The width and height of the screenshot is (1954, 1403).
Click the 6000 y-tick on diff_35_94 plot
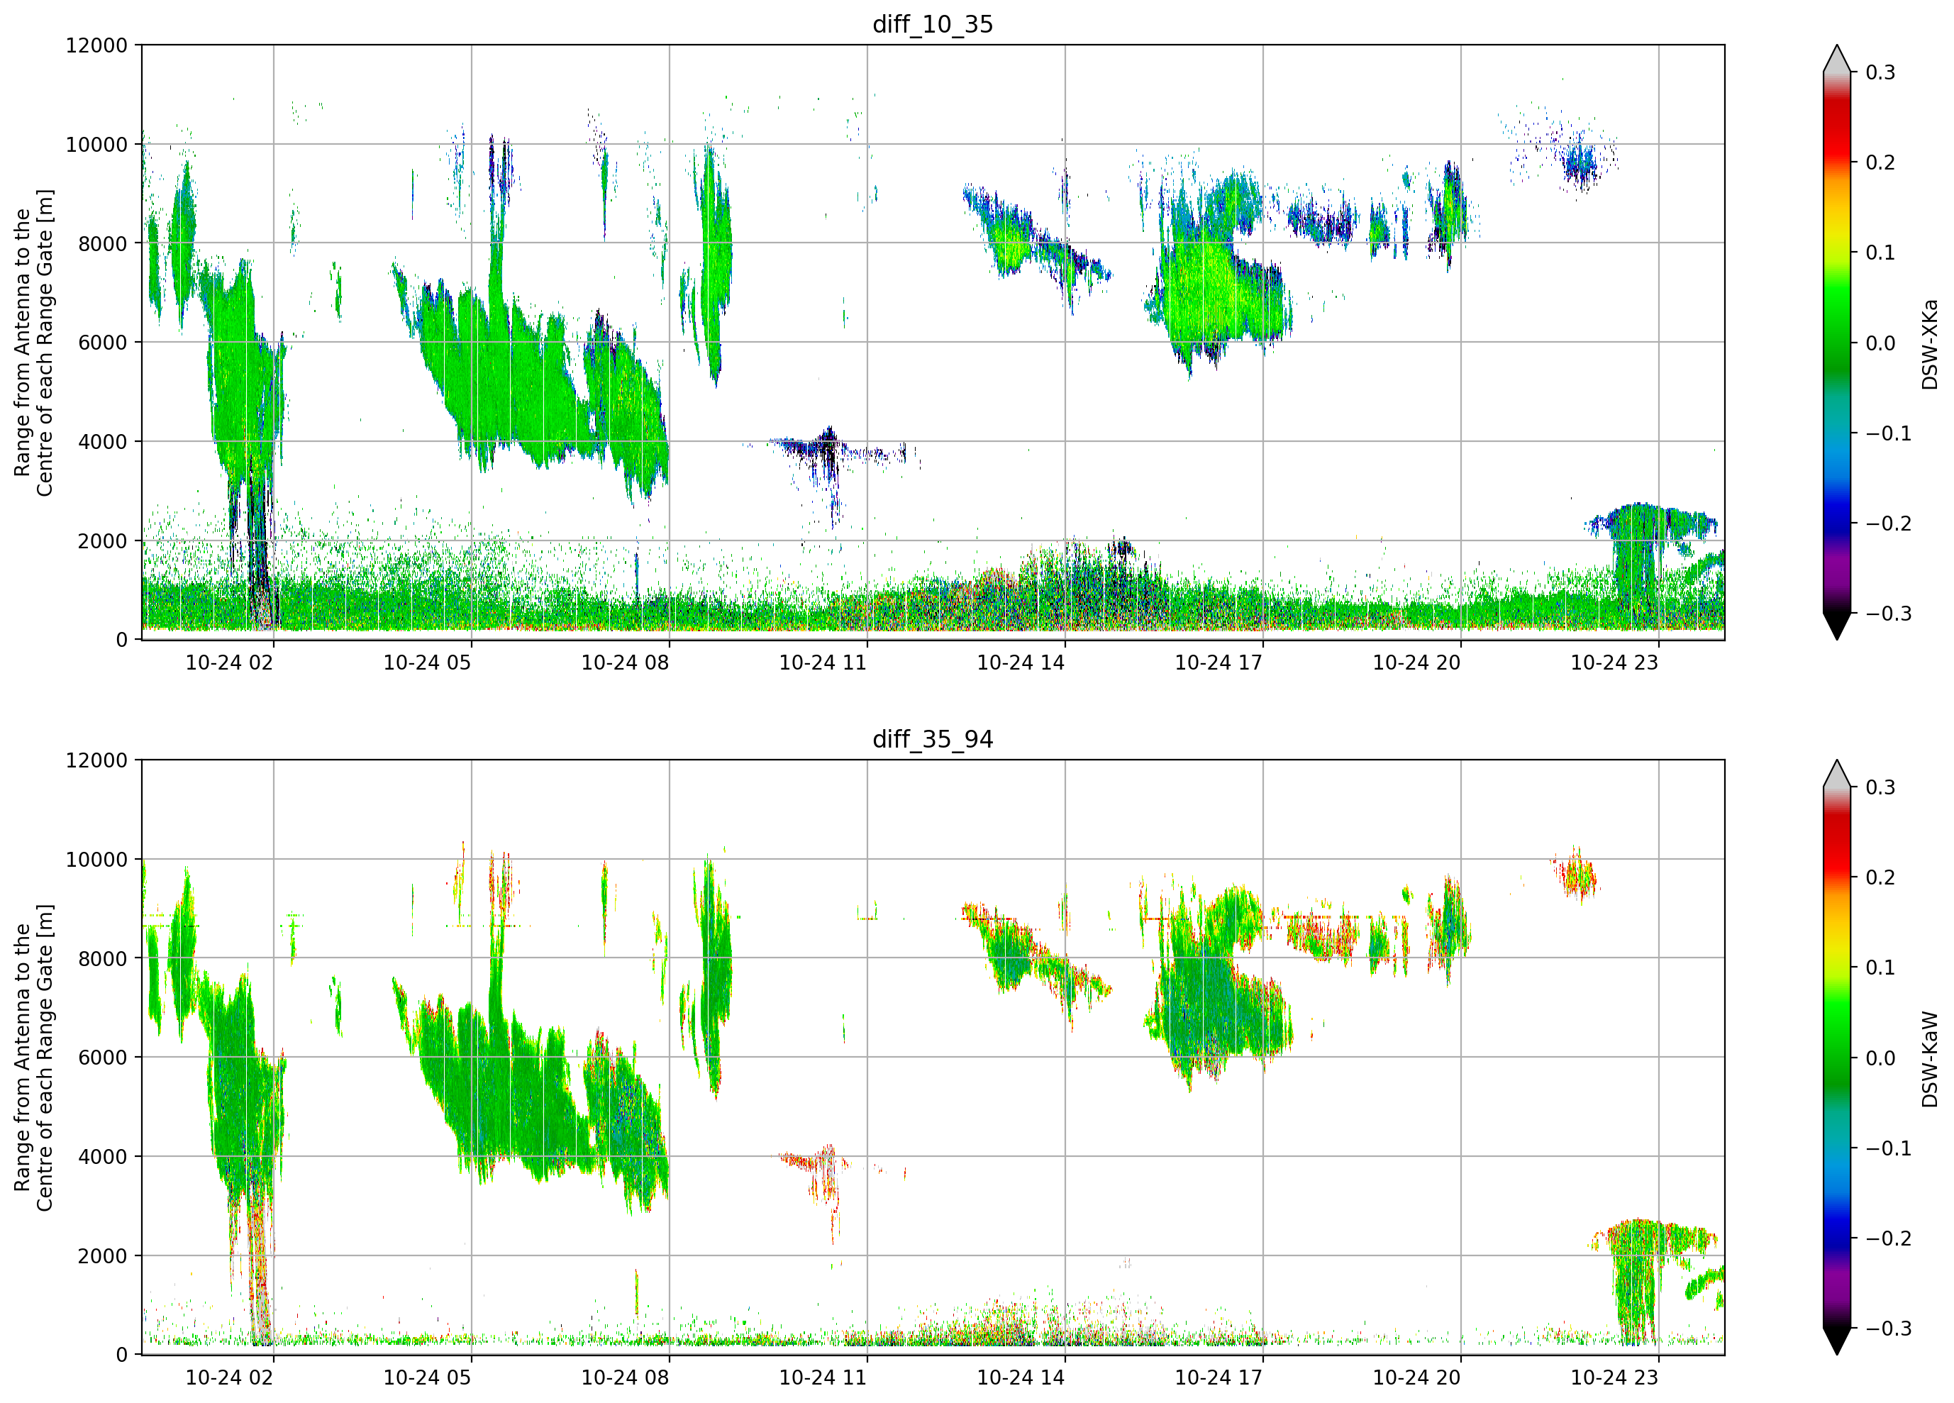(x=103, y=1058)
